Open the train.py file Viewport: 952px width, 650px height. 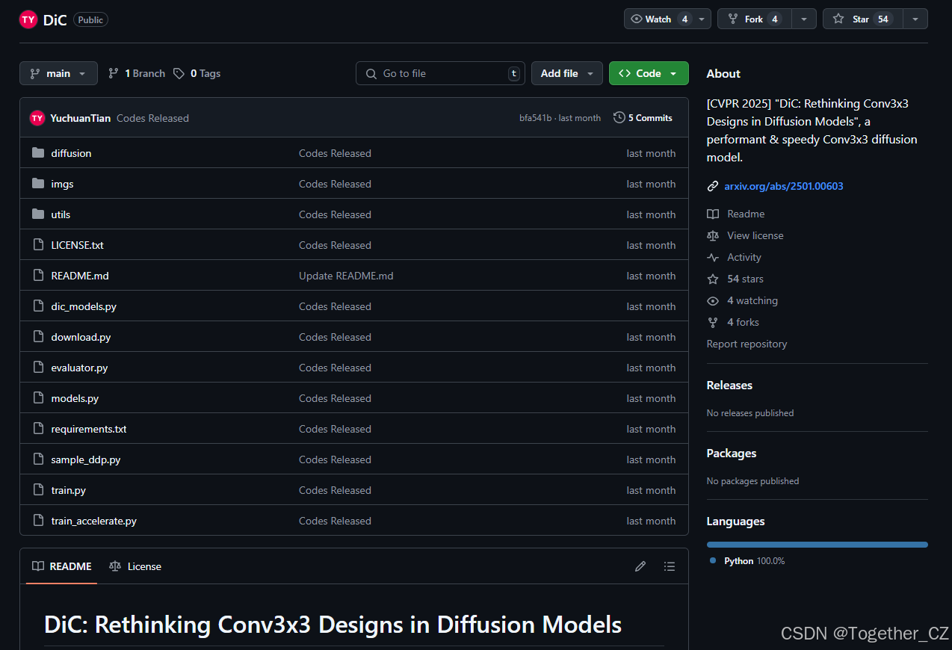click(x=68, y=490)
